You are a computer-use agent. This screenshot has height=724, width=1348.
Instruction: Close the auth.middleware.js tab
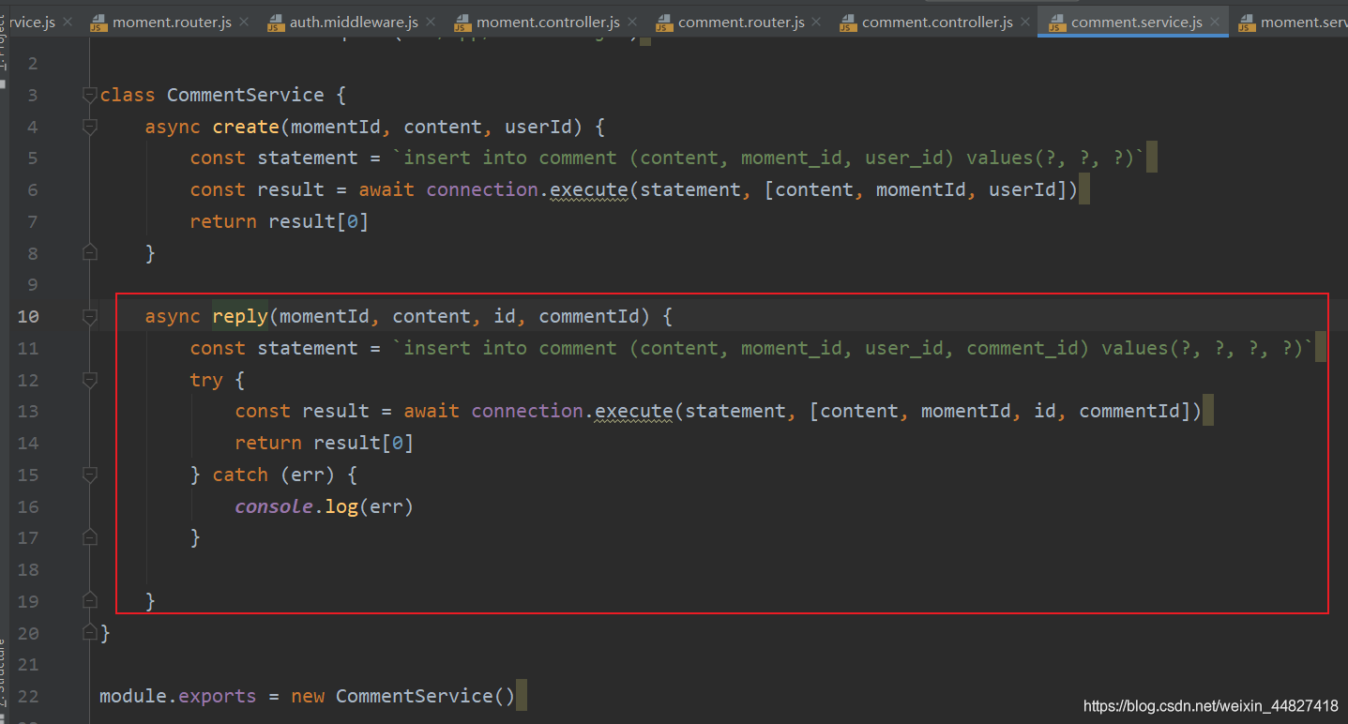(x=432, y=22)
